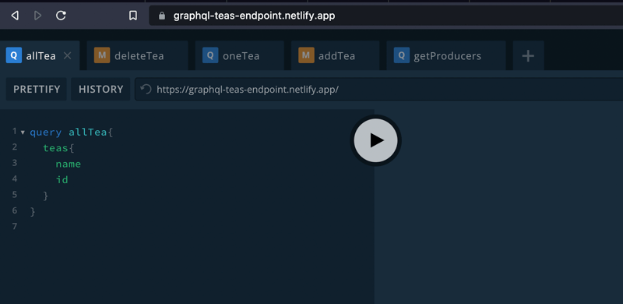Select the blue Q icon on allTea tab

coord(14,55)
